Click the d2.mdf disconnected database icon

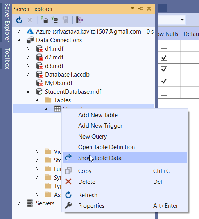coord(39,57)
